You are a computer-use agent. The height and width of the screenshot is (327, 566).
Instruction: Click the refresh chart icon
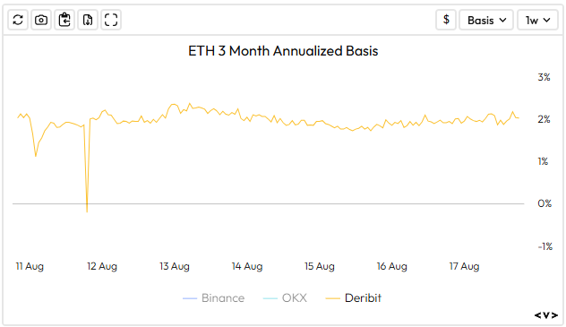tap(18, 20)
